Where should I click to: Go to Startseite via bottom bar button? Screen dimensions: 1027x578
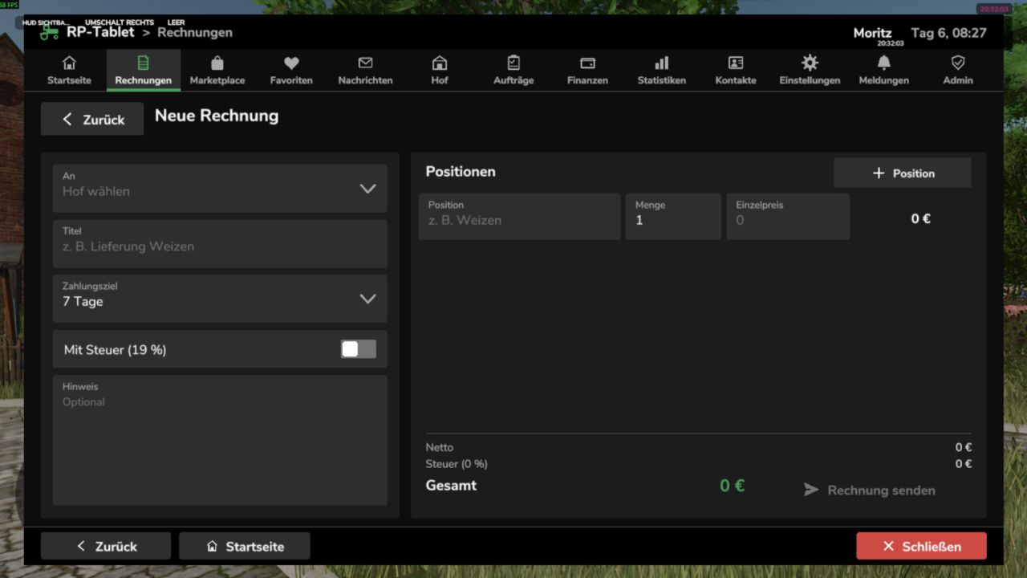click(245, 546)
